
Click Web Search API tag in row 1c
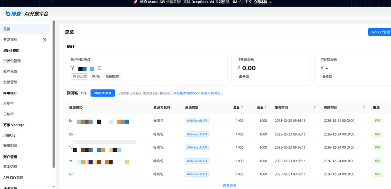click(x=197, y=147)
